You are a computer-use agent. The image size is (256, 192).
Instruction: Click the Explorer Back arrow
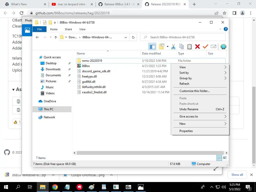(37, 37)
